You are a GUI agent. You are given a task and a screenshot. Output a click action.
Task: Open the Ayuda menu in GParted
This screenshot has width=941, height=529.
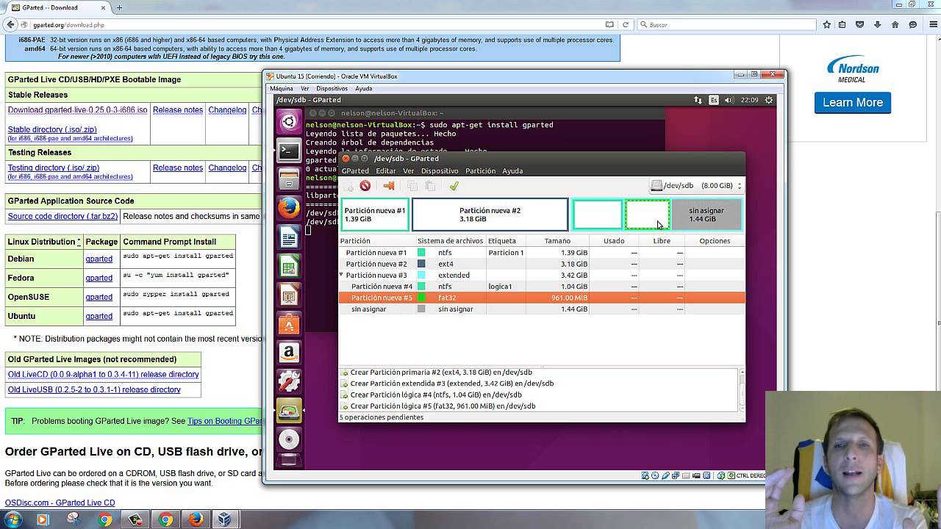coord(512,170)
